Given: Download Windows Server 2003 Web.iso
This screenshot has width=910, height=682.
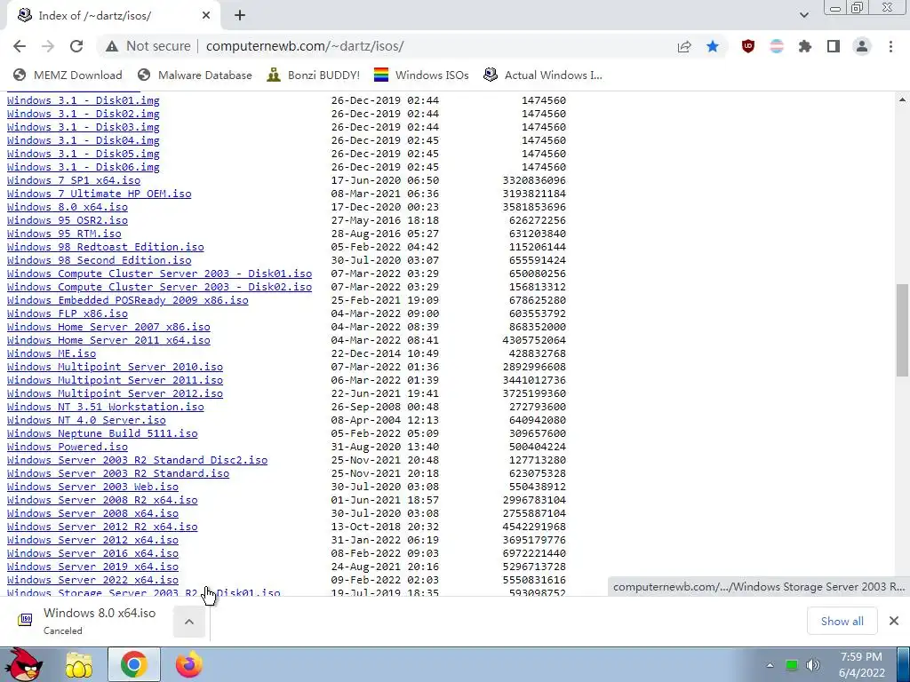Looking at the screenshot, I should [x=92, y=488].
